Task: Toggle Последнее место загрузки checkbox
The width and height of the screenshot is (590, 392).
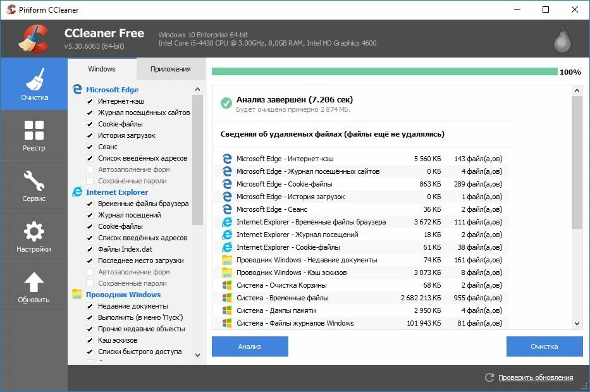Action: (x=90, y=260)
